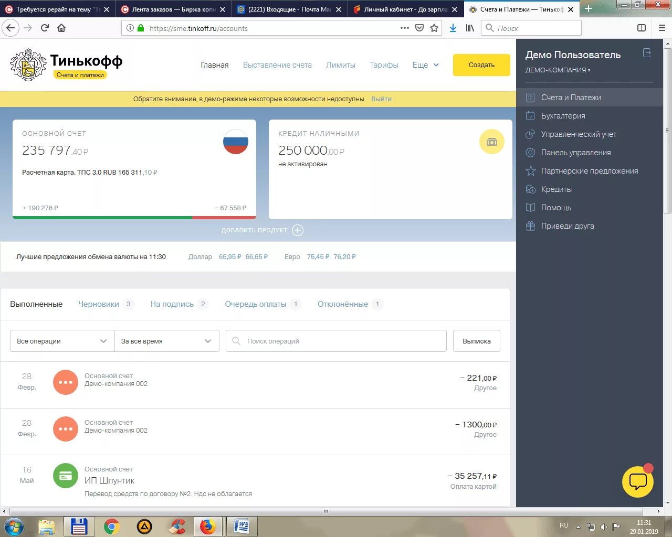Switch to the На подпись tab

(x=179, y=304)
